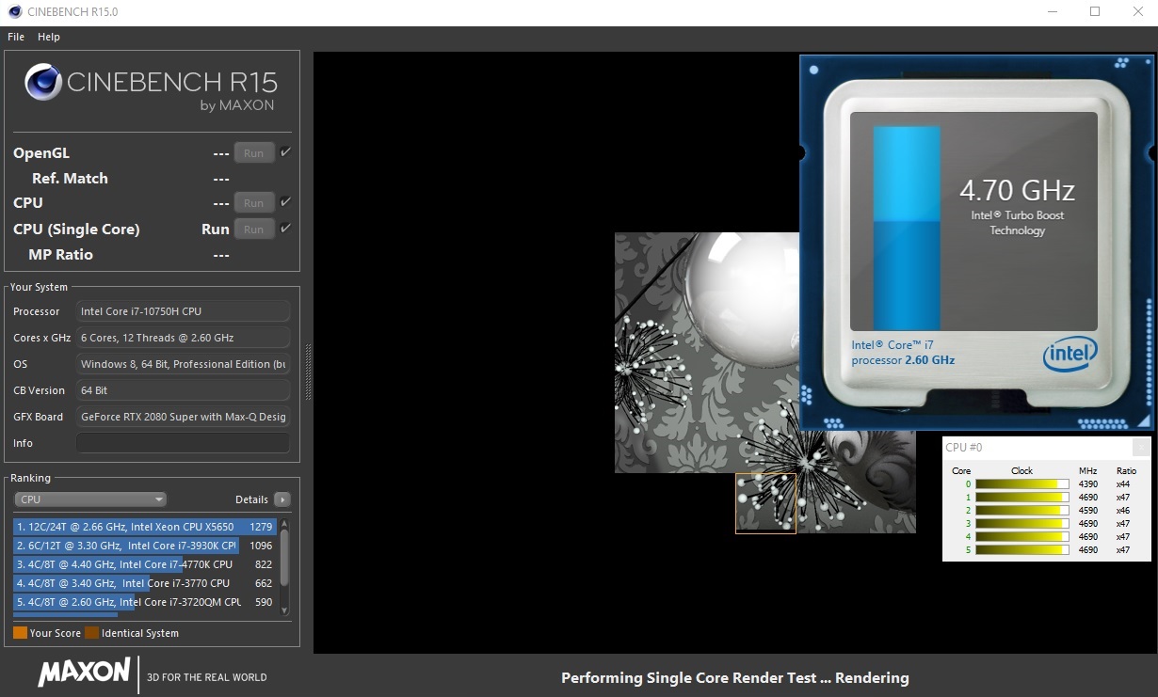
Task: Close the CPU #0 clock monitor widget
Action: click(1140, 448)
